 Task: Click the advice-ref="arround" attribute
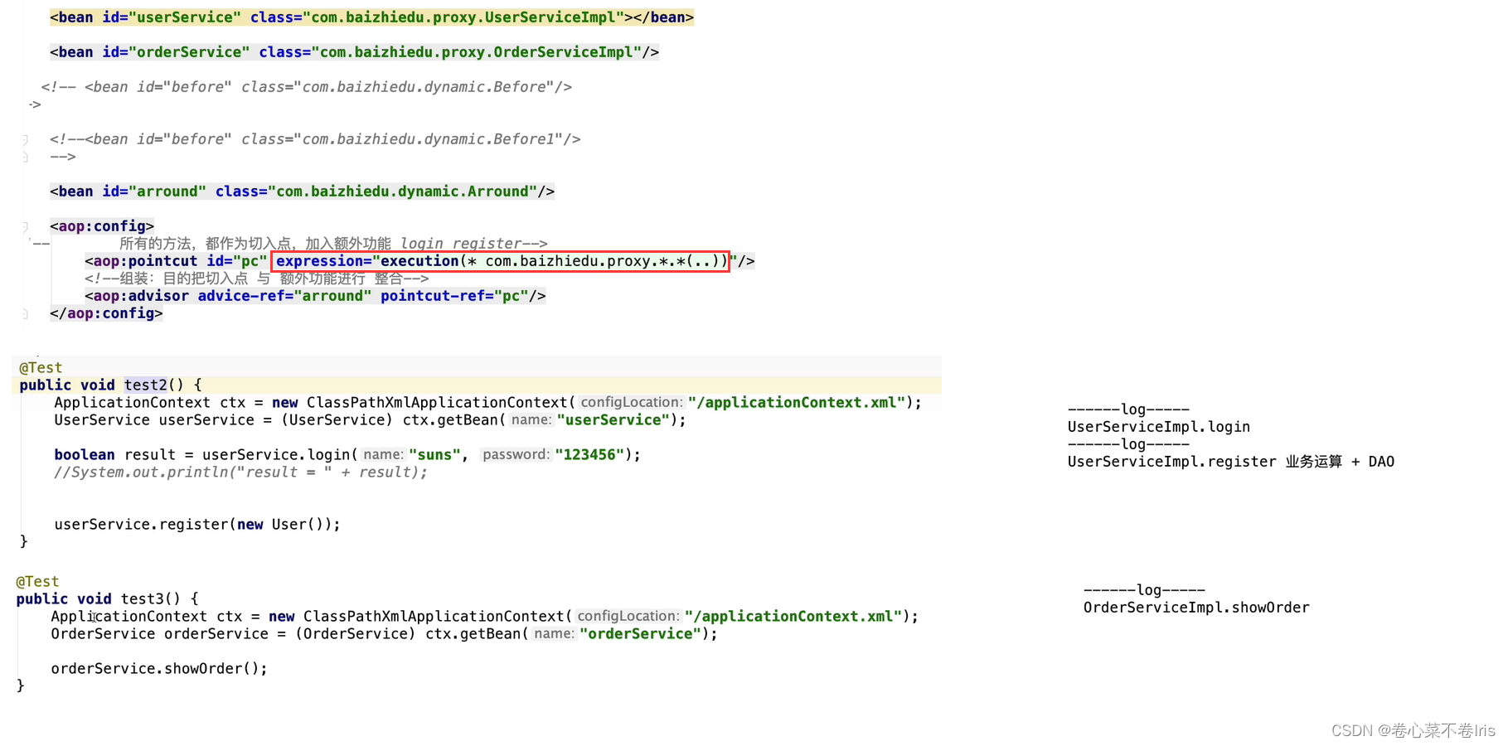[284, 296]
